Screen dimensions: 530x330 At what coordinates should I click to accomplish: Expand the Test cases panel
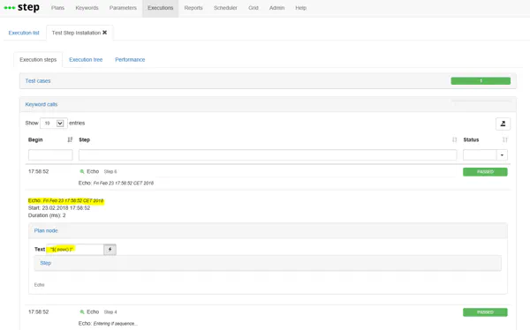pos(38,81)
